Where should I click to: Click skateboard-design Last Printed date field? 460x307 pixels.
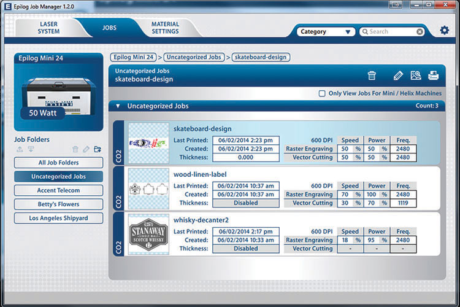point(246,140)
